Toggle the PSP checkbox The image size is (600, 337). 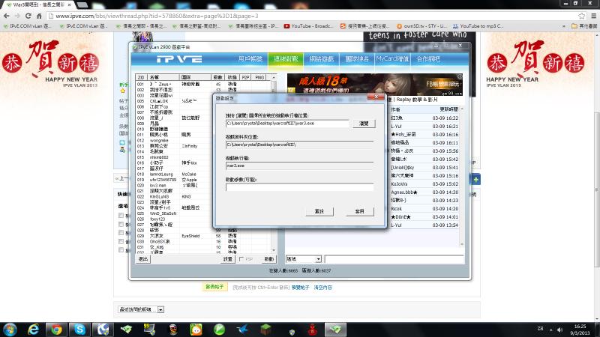240,258
